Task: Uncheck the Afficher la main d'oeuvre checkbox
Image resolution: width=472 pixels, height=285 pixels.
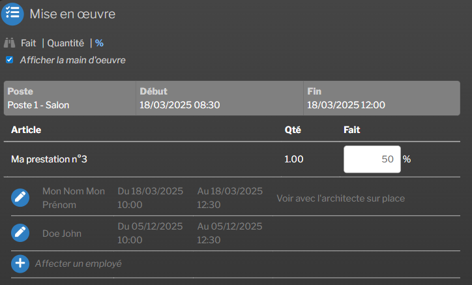Action: [x=10, y=60]
